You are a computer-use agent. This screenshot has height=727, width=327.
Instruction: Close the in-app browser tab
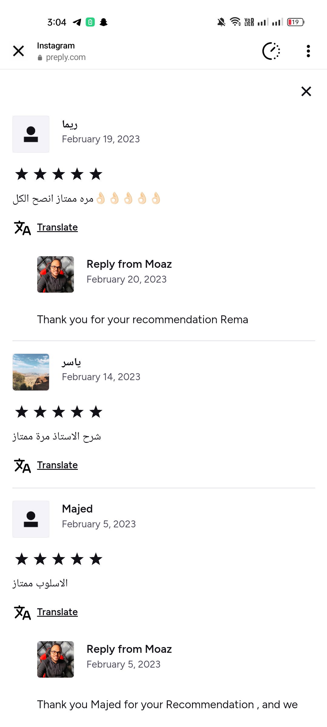(18, 51)
